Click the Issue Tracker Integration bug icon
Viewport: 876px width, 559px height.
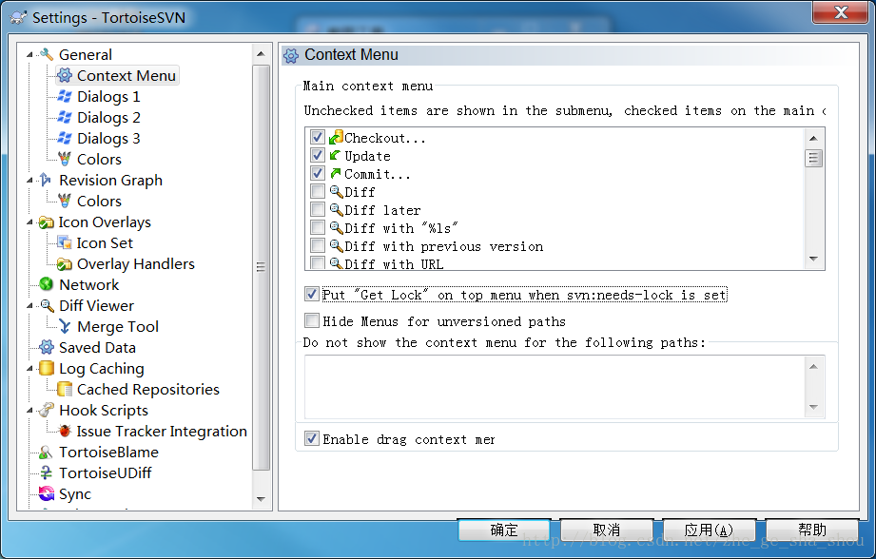[65, 431]
